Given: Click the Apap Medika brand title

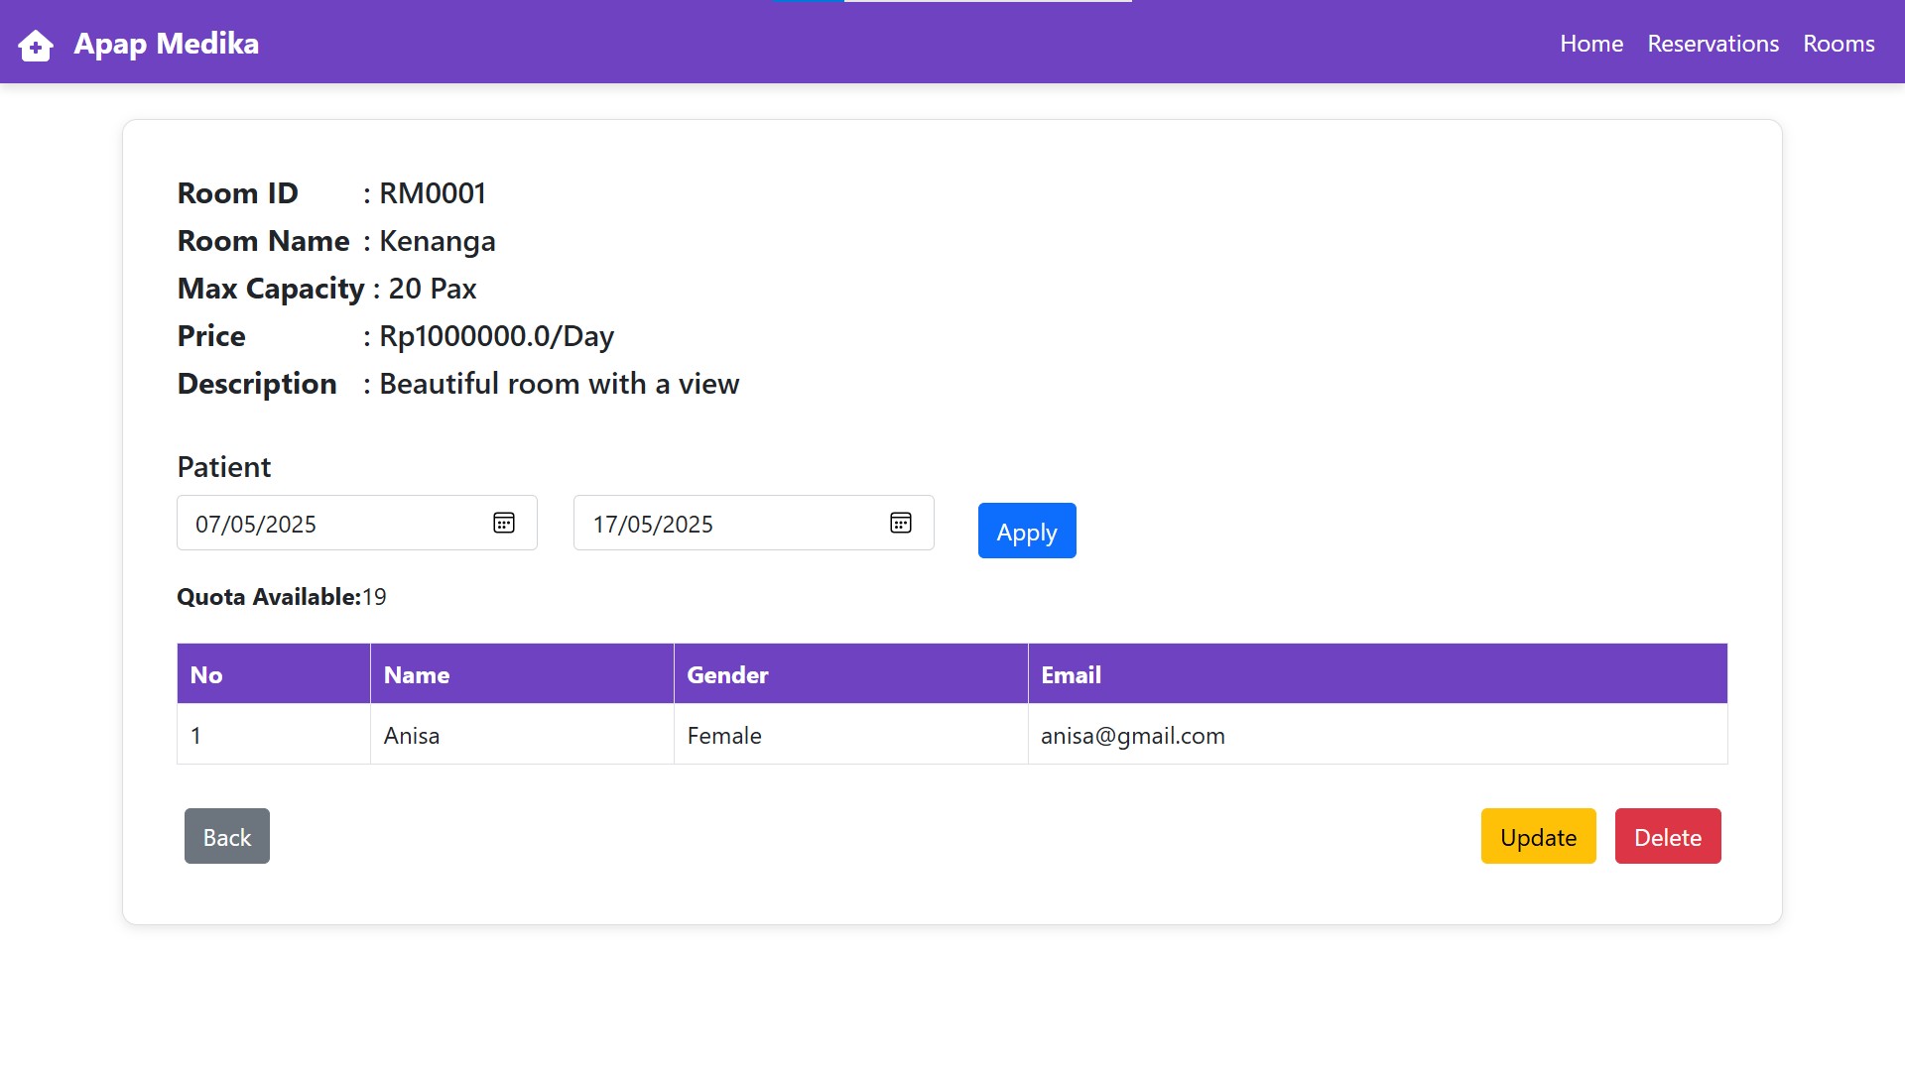Looking at the screenshot, I should (x=166, y=44).
